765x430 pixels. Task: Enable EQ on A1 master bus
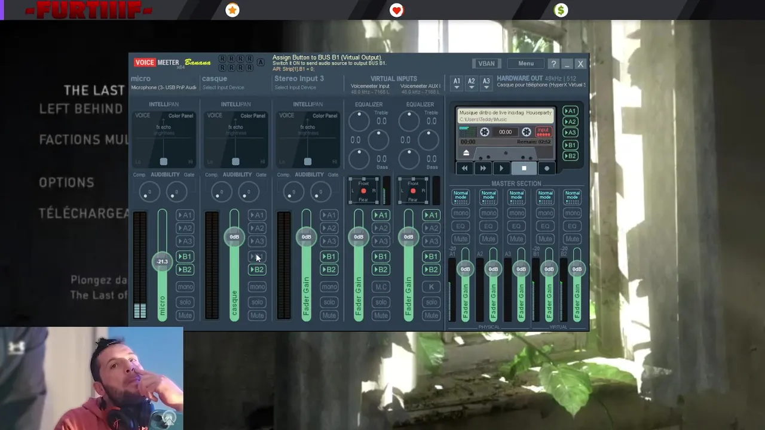click(x=461, y=226)
